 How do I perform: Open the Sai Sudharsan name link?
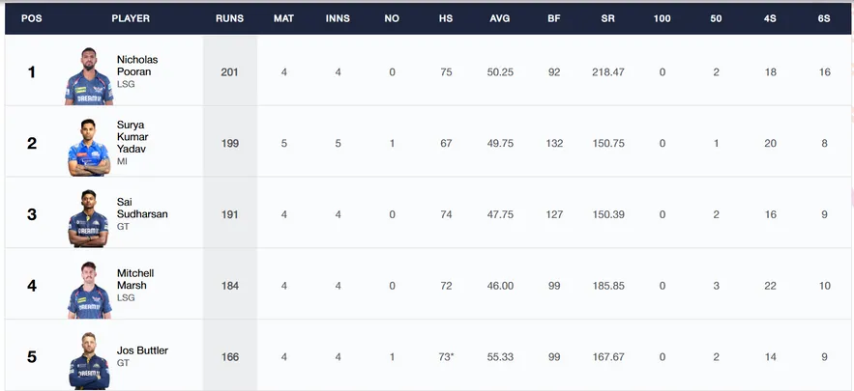click(x=142, y=209)
